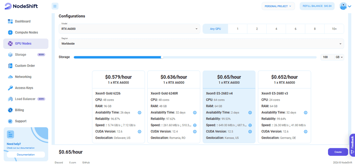Screen dimensions: 355x165
Task: Toggle the hamburger sidebar menu button
Action: 55,6
